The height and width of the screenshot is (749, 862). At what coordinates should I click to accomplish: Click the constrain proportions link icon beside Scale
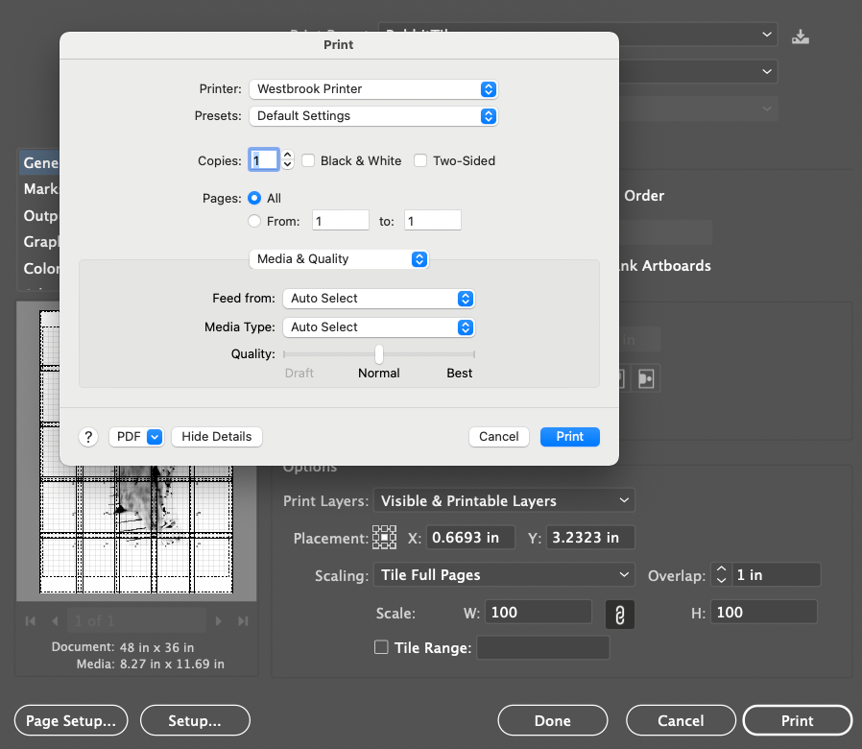pos(619,611)
